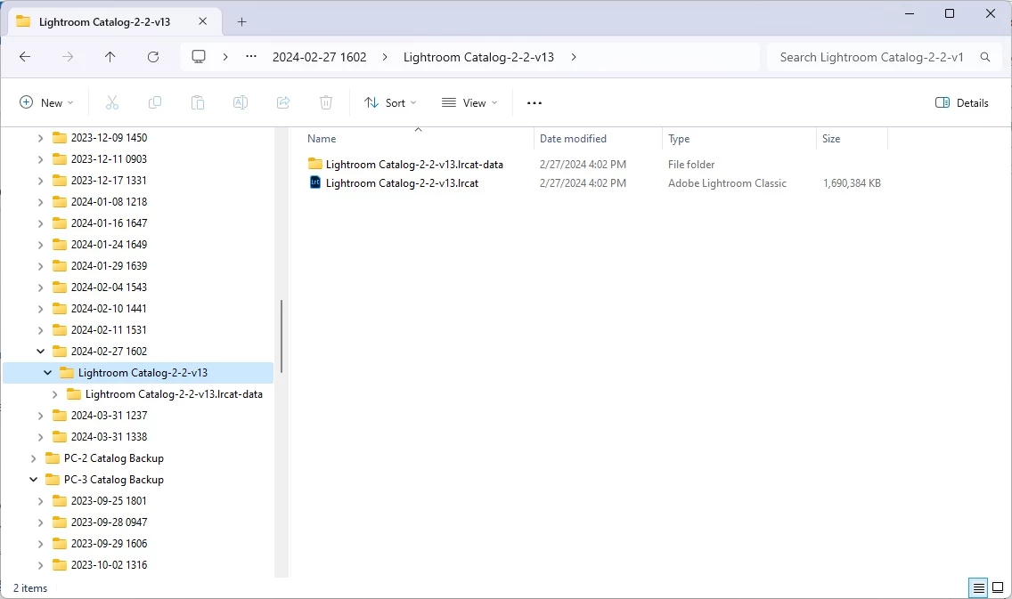This screenshot has width=1012, height=599.
Task: Switch to large thumbnails view layout
Action: tap(998, 587)
